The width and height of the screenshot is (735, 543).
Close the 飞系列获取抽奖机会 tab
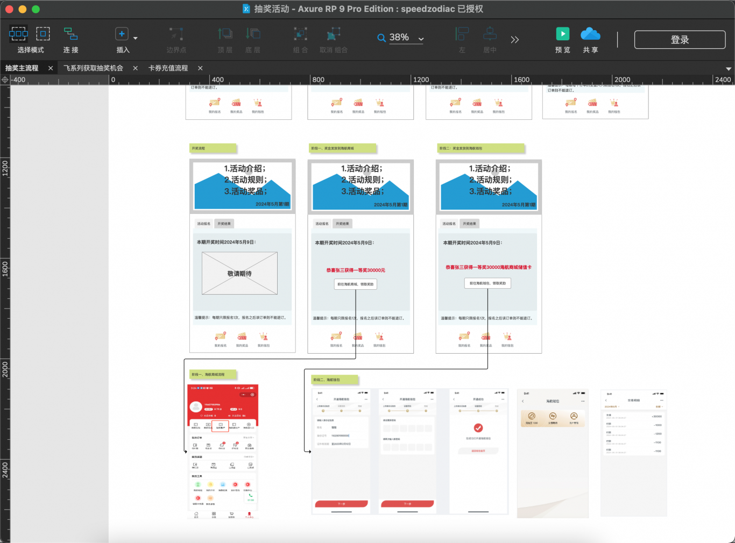coord(136,68)
